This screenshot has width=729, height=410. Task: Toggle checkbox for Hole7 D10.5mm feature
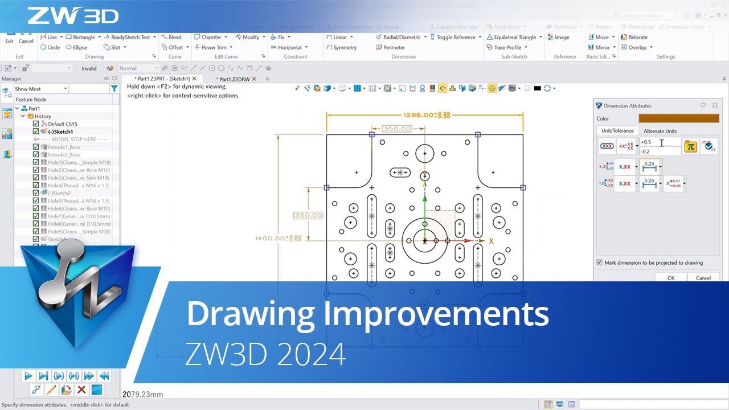(x=36, y=216)
